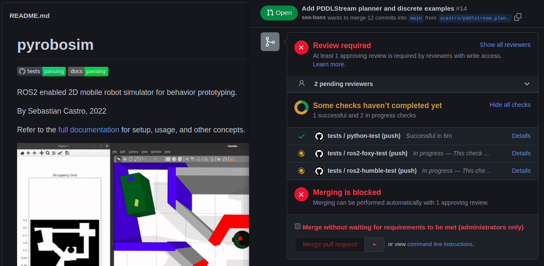This screenshot has height=266, width=544.
Task: Click the tests / ros2-foxy-test (push) check name
Action: (367, 153)
